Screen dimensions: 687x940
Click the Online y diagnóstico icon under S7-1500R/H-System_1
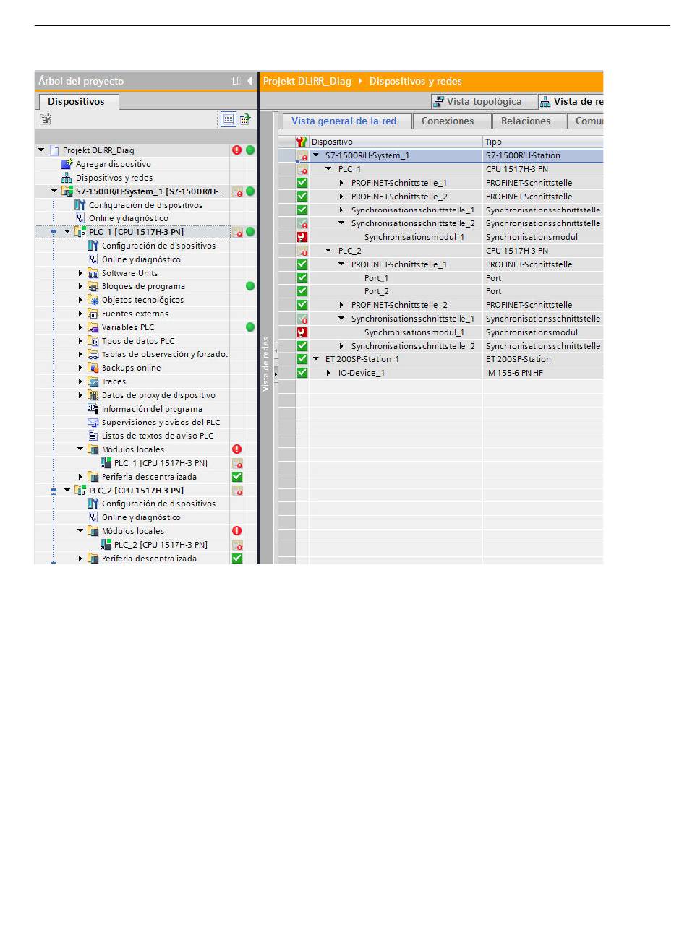[x=80, y=218]
